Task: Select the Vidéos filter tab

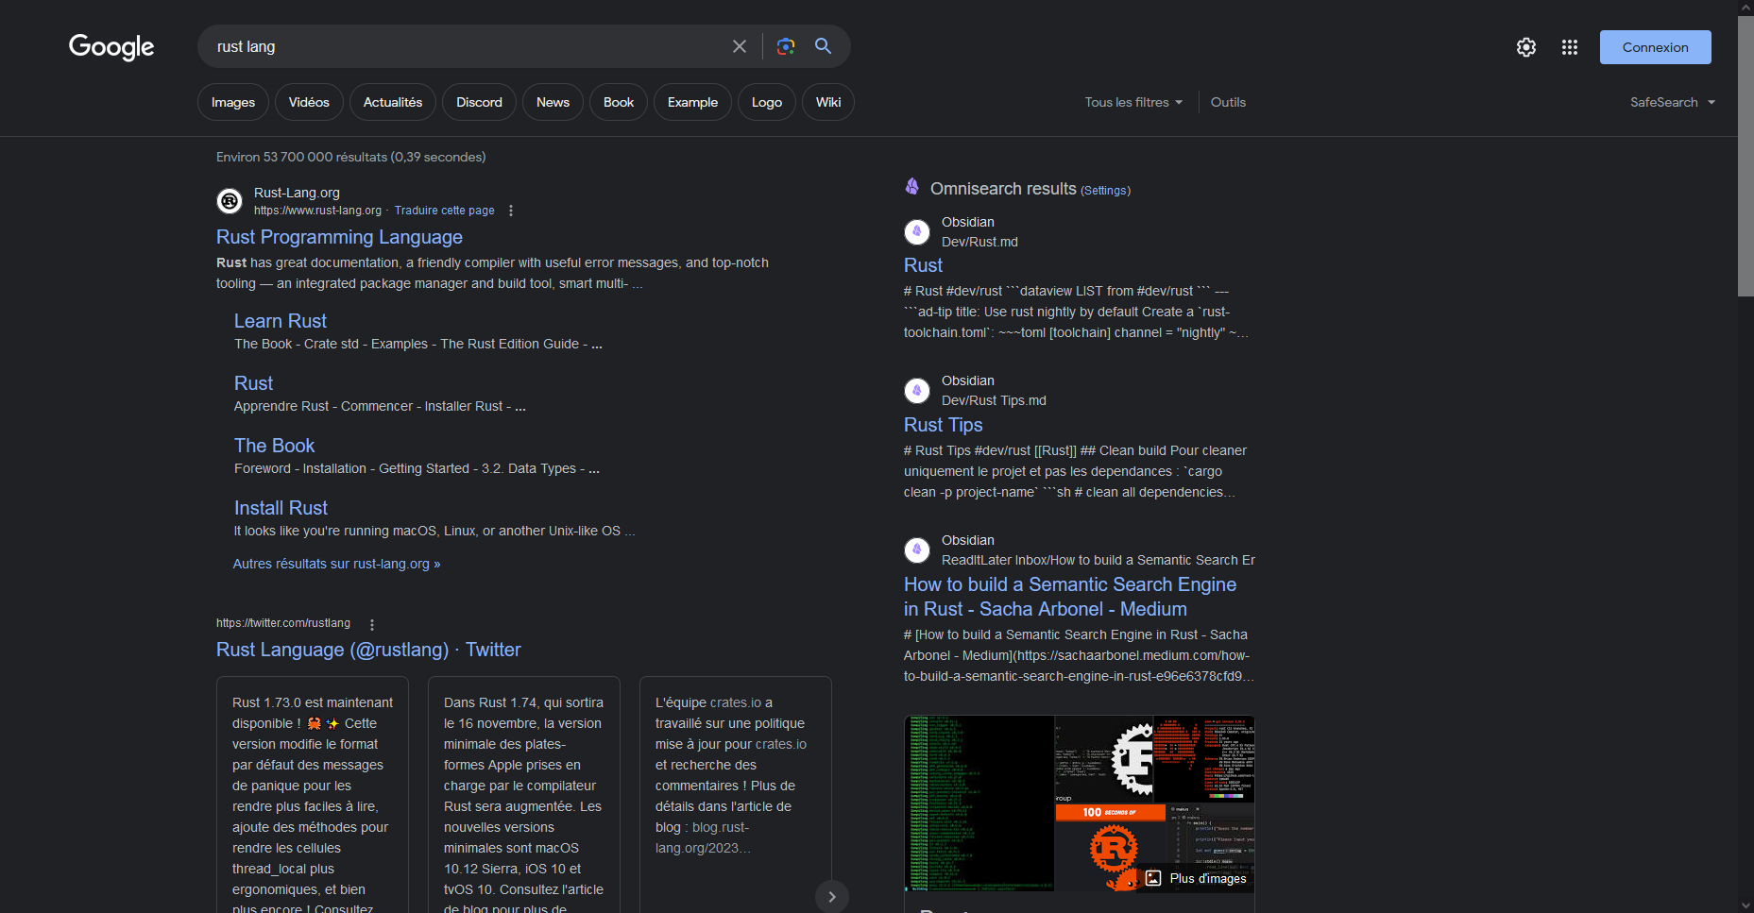Action: (x=309, y=102)
